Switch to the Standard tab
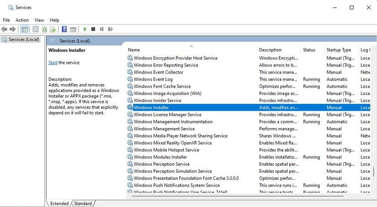This screenshot has width=377, height=207. (83, 203)
